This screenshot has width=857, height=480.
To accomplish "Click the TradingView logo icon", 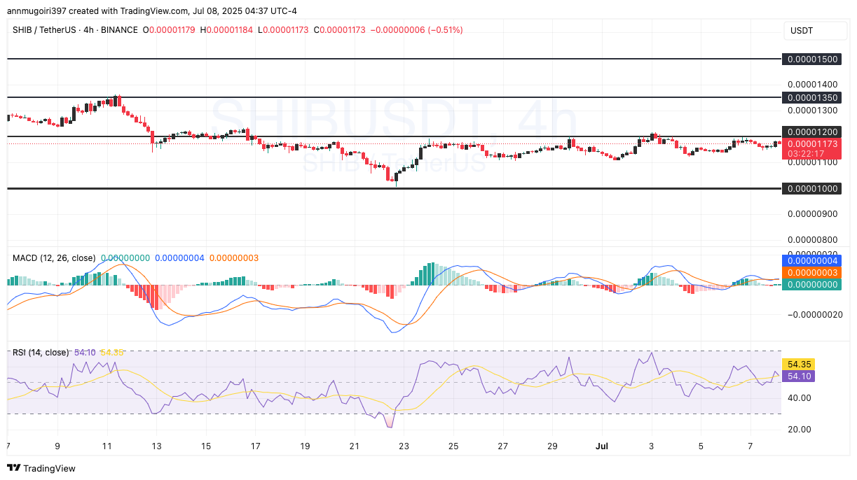I will 14,468.
